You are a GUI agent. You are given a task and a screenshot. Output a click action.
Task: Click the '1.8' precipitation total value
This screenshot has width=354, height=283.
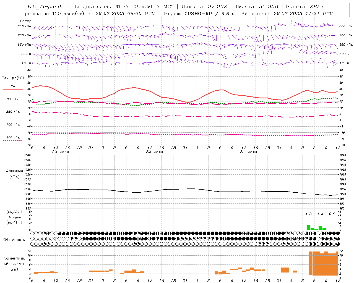click(x=308, y=214)
